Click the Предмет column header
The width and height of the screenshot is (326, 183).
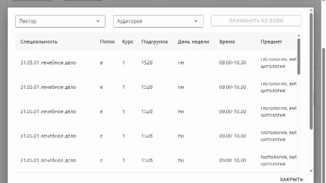click(x=271, y=42)
